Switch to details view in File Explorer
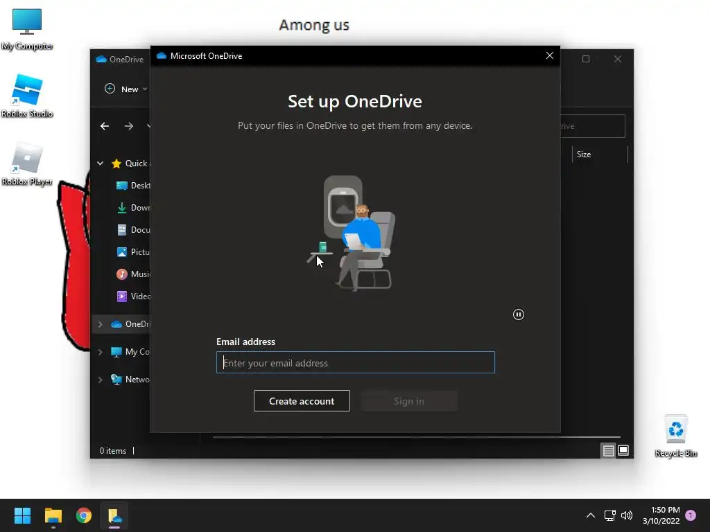The height and width of the screenshot is (532, 710). (608, 450)
